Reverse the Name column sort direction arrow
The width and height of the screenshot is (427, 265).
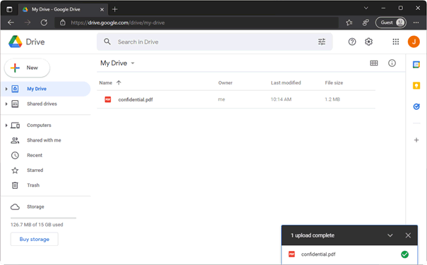(x=119, y=82)
